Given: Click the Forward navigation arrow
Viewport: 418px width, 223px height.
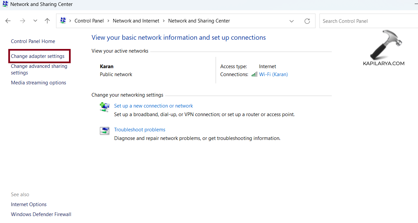Looking at the screenshot, I should click(x=23, y=21).
